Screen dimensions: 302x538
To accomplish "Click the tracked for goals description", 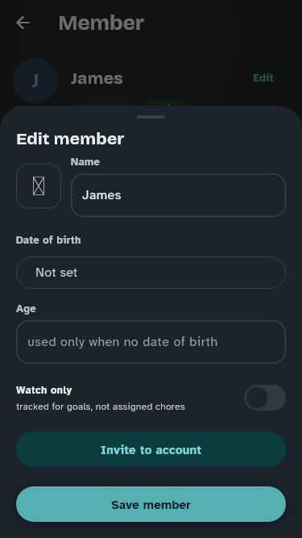I will [x=101, y=407].
